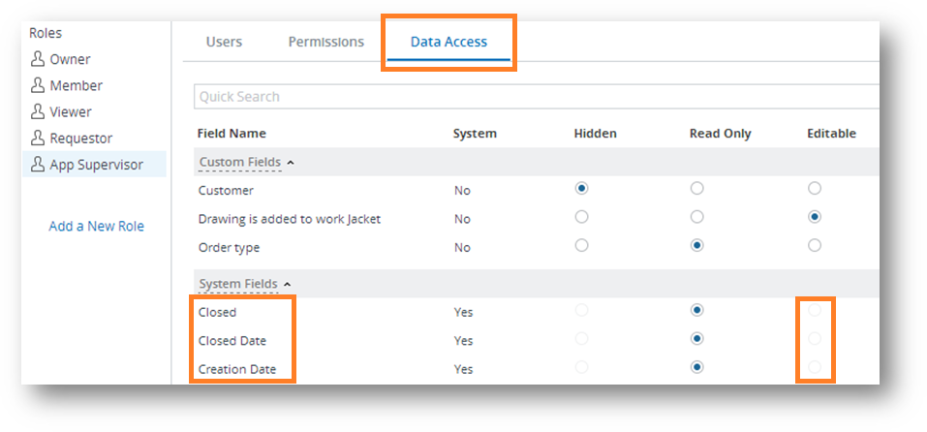This screenshot has height=432, width=927.
Task: Click the Add a New Role link
Action: (96, 226)
